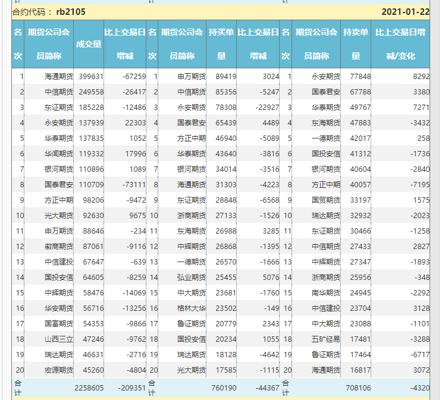
Task: Select volume change value -67259
Action: tap(134, 77)
